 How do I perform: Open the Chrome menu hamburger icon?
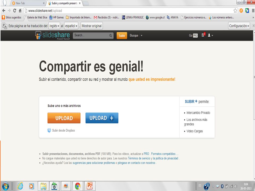(253, 11)
